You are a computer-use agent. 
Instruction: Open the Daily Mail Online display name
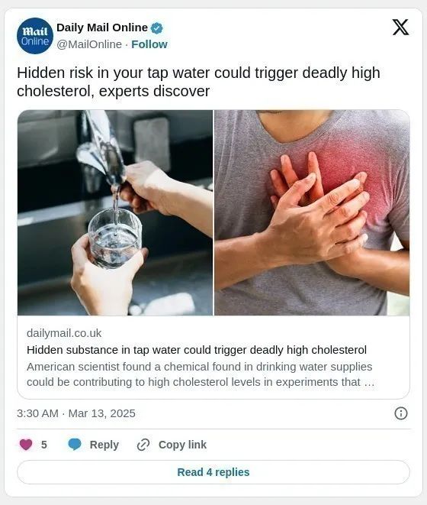coord(102,28)
